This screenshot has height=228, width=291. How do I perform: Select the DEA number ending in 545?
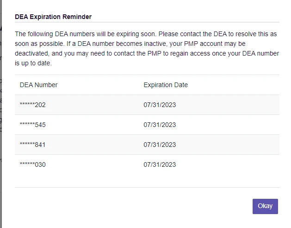click(x=33, y=125)
